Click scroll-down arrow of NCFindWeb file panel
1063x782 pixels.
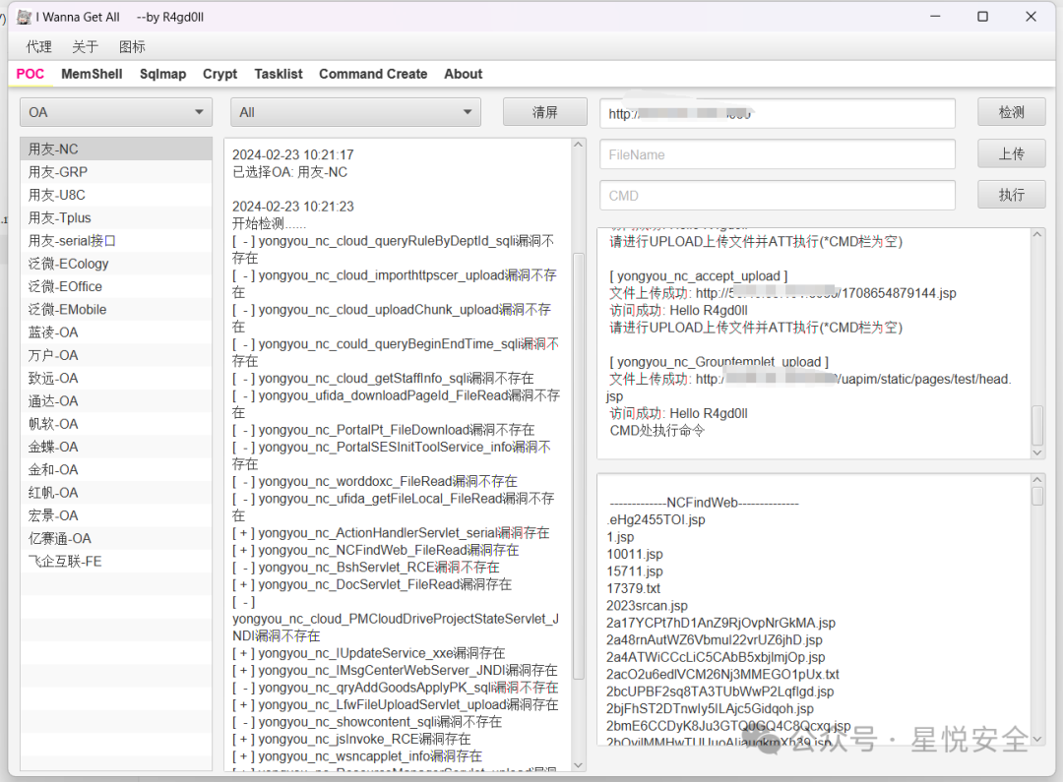click(1037, 739)
